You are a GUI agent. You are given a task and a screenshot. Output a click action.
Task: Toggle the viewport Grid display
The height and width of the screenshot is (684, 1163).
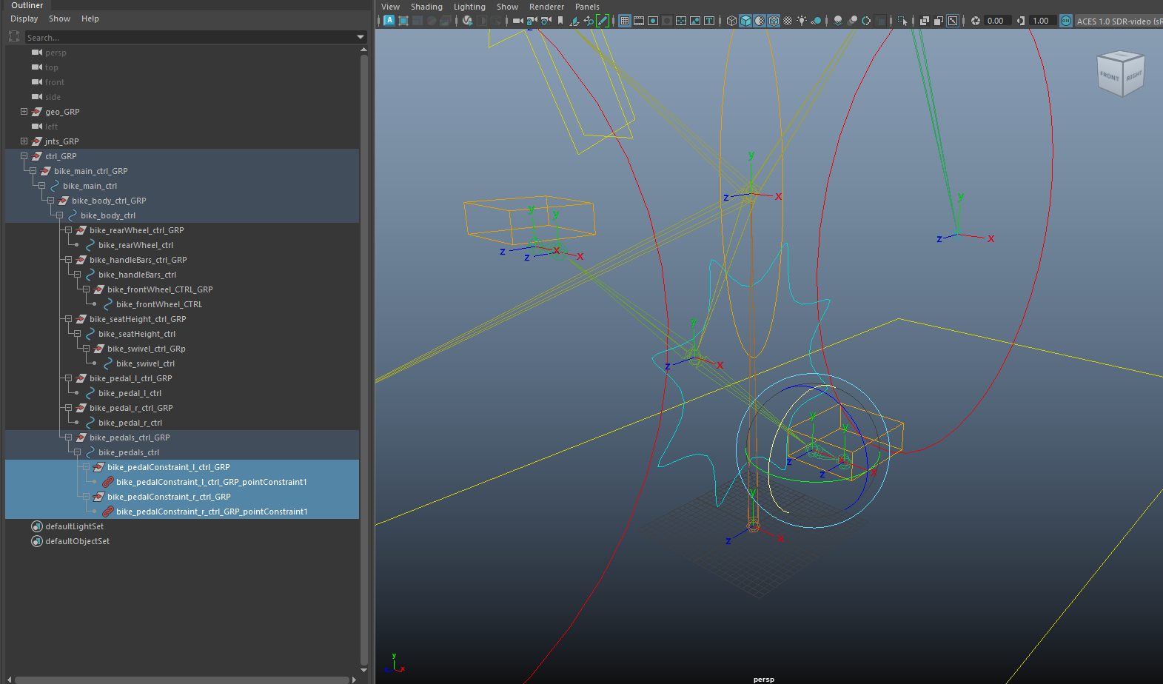(625, 21)
